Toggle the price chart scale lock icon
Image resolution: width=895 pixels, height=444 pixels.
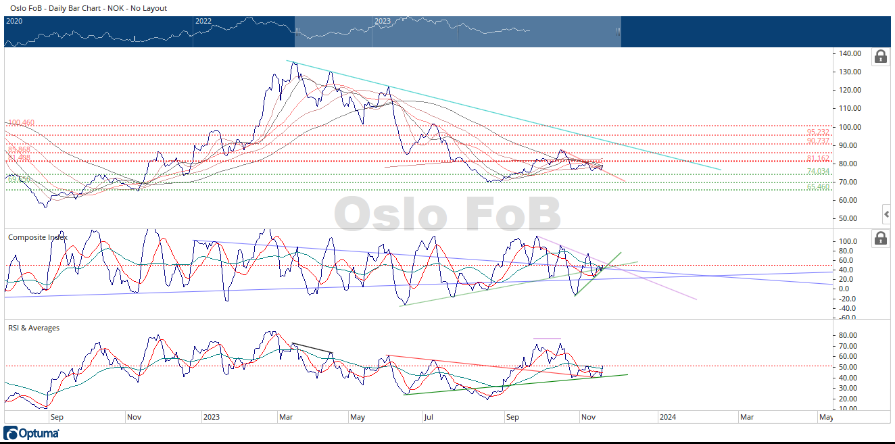coord(881,56)
